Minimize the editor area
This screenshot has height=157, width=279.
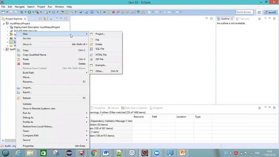click(207, 18)
